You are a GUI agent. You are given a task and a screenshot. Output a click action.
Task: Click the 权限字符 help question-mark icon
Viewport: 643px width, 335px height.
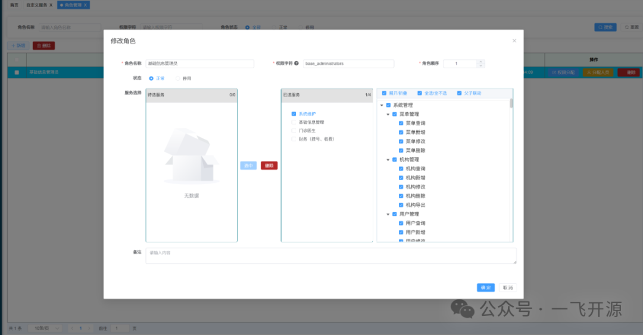[296, 64]
